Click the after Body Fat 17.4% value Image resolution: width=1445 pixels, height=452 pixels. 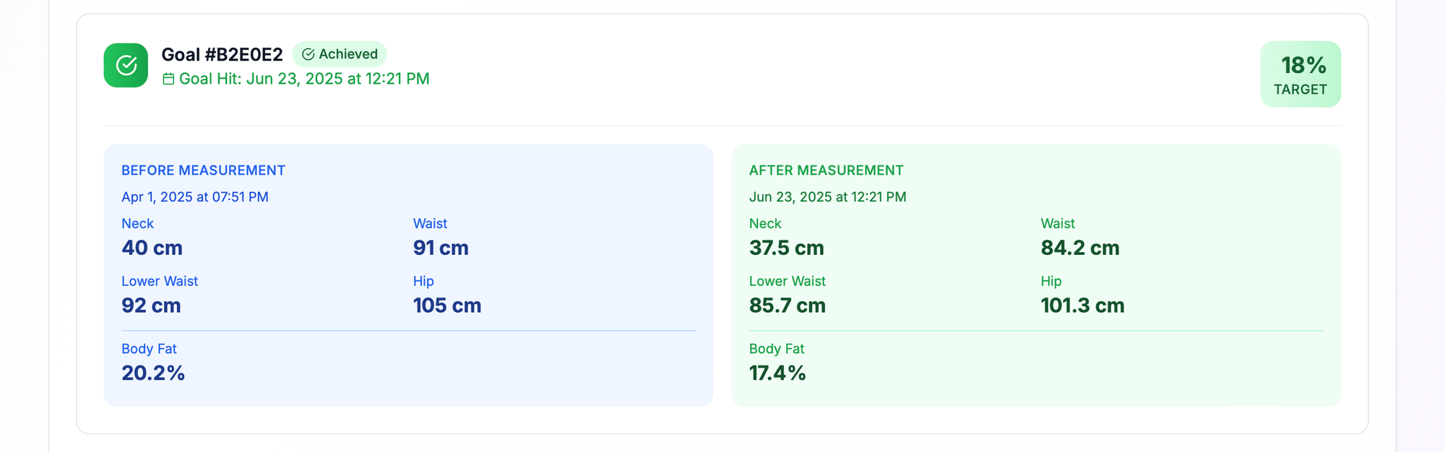pos(777,373)
